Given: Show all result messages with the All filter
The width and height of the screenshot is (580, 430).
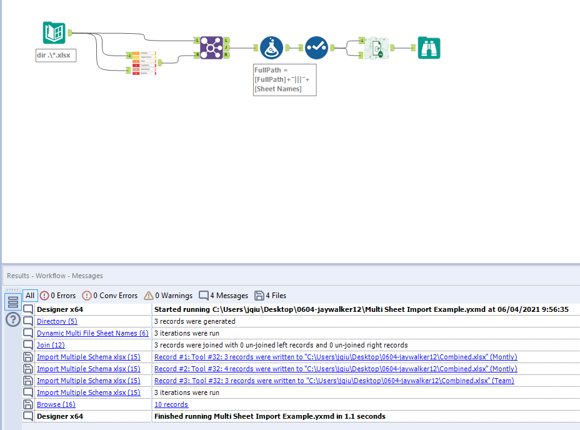Looking at the screenshot, I should pyautogui.click(x=30, y=296).
